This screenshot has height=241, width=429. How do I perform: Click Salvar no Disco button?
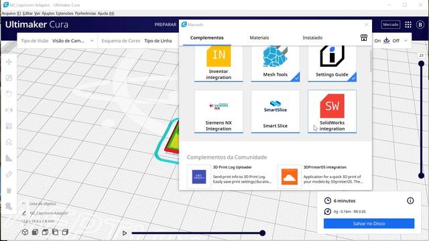[369, 224]
